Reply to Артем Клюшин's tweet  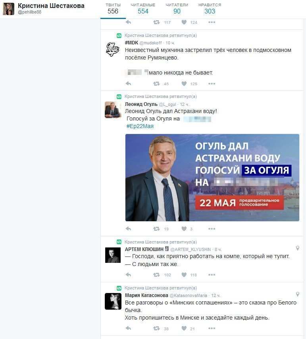pos(128,275)
